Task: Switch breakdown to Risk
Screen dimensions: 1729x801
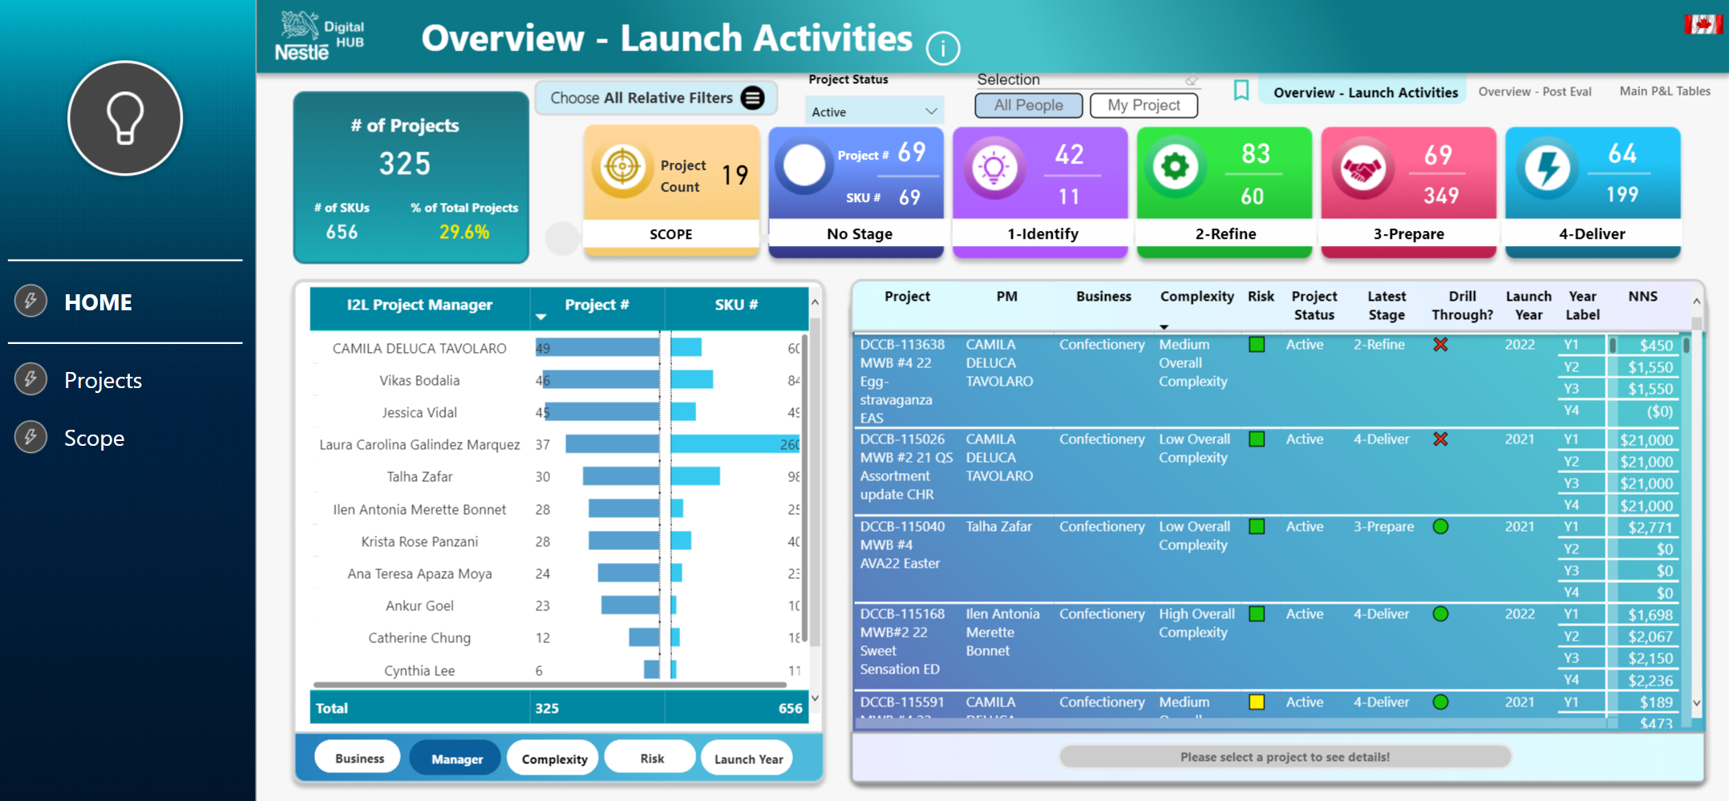Action: click(651, 758)
